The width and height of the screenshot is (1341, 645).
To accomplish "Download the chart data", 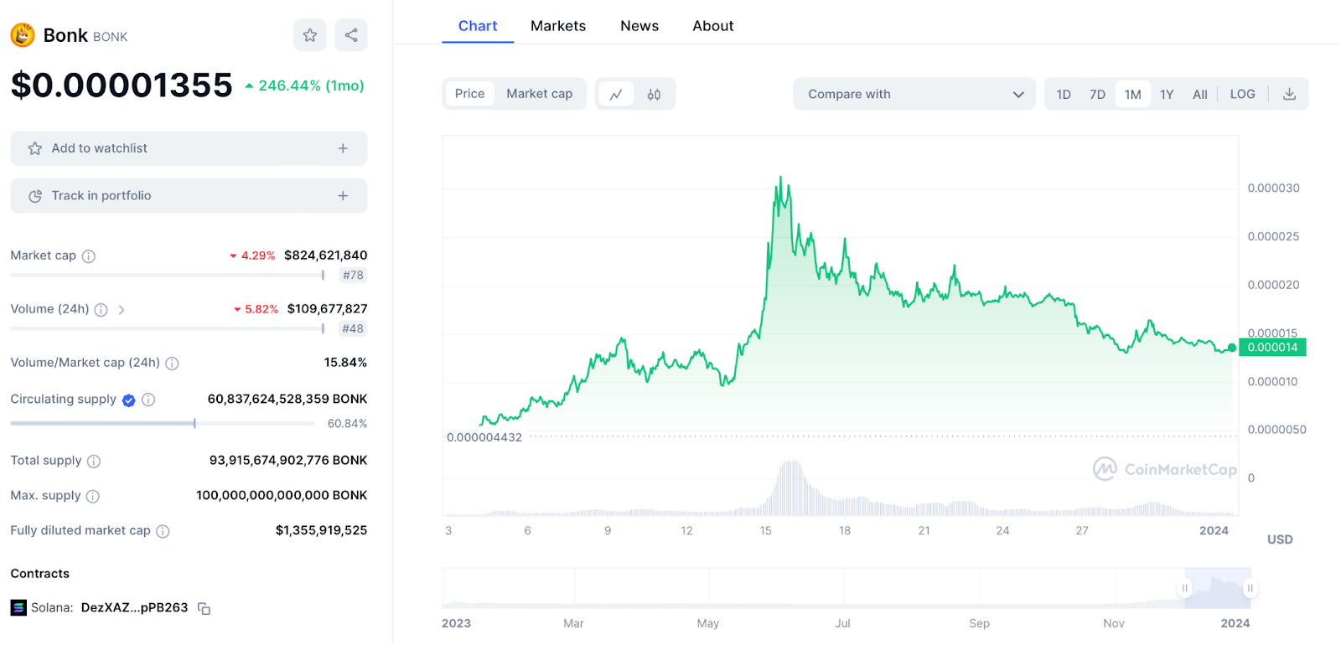I will [x=1289, y=94].
